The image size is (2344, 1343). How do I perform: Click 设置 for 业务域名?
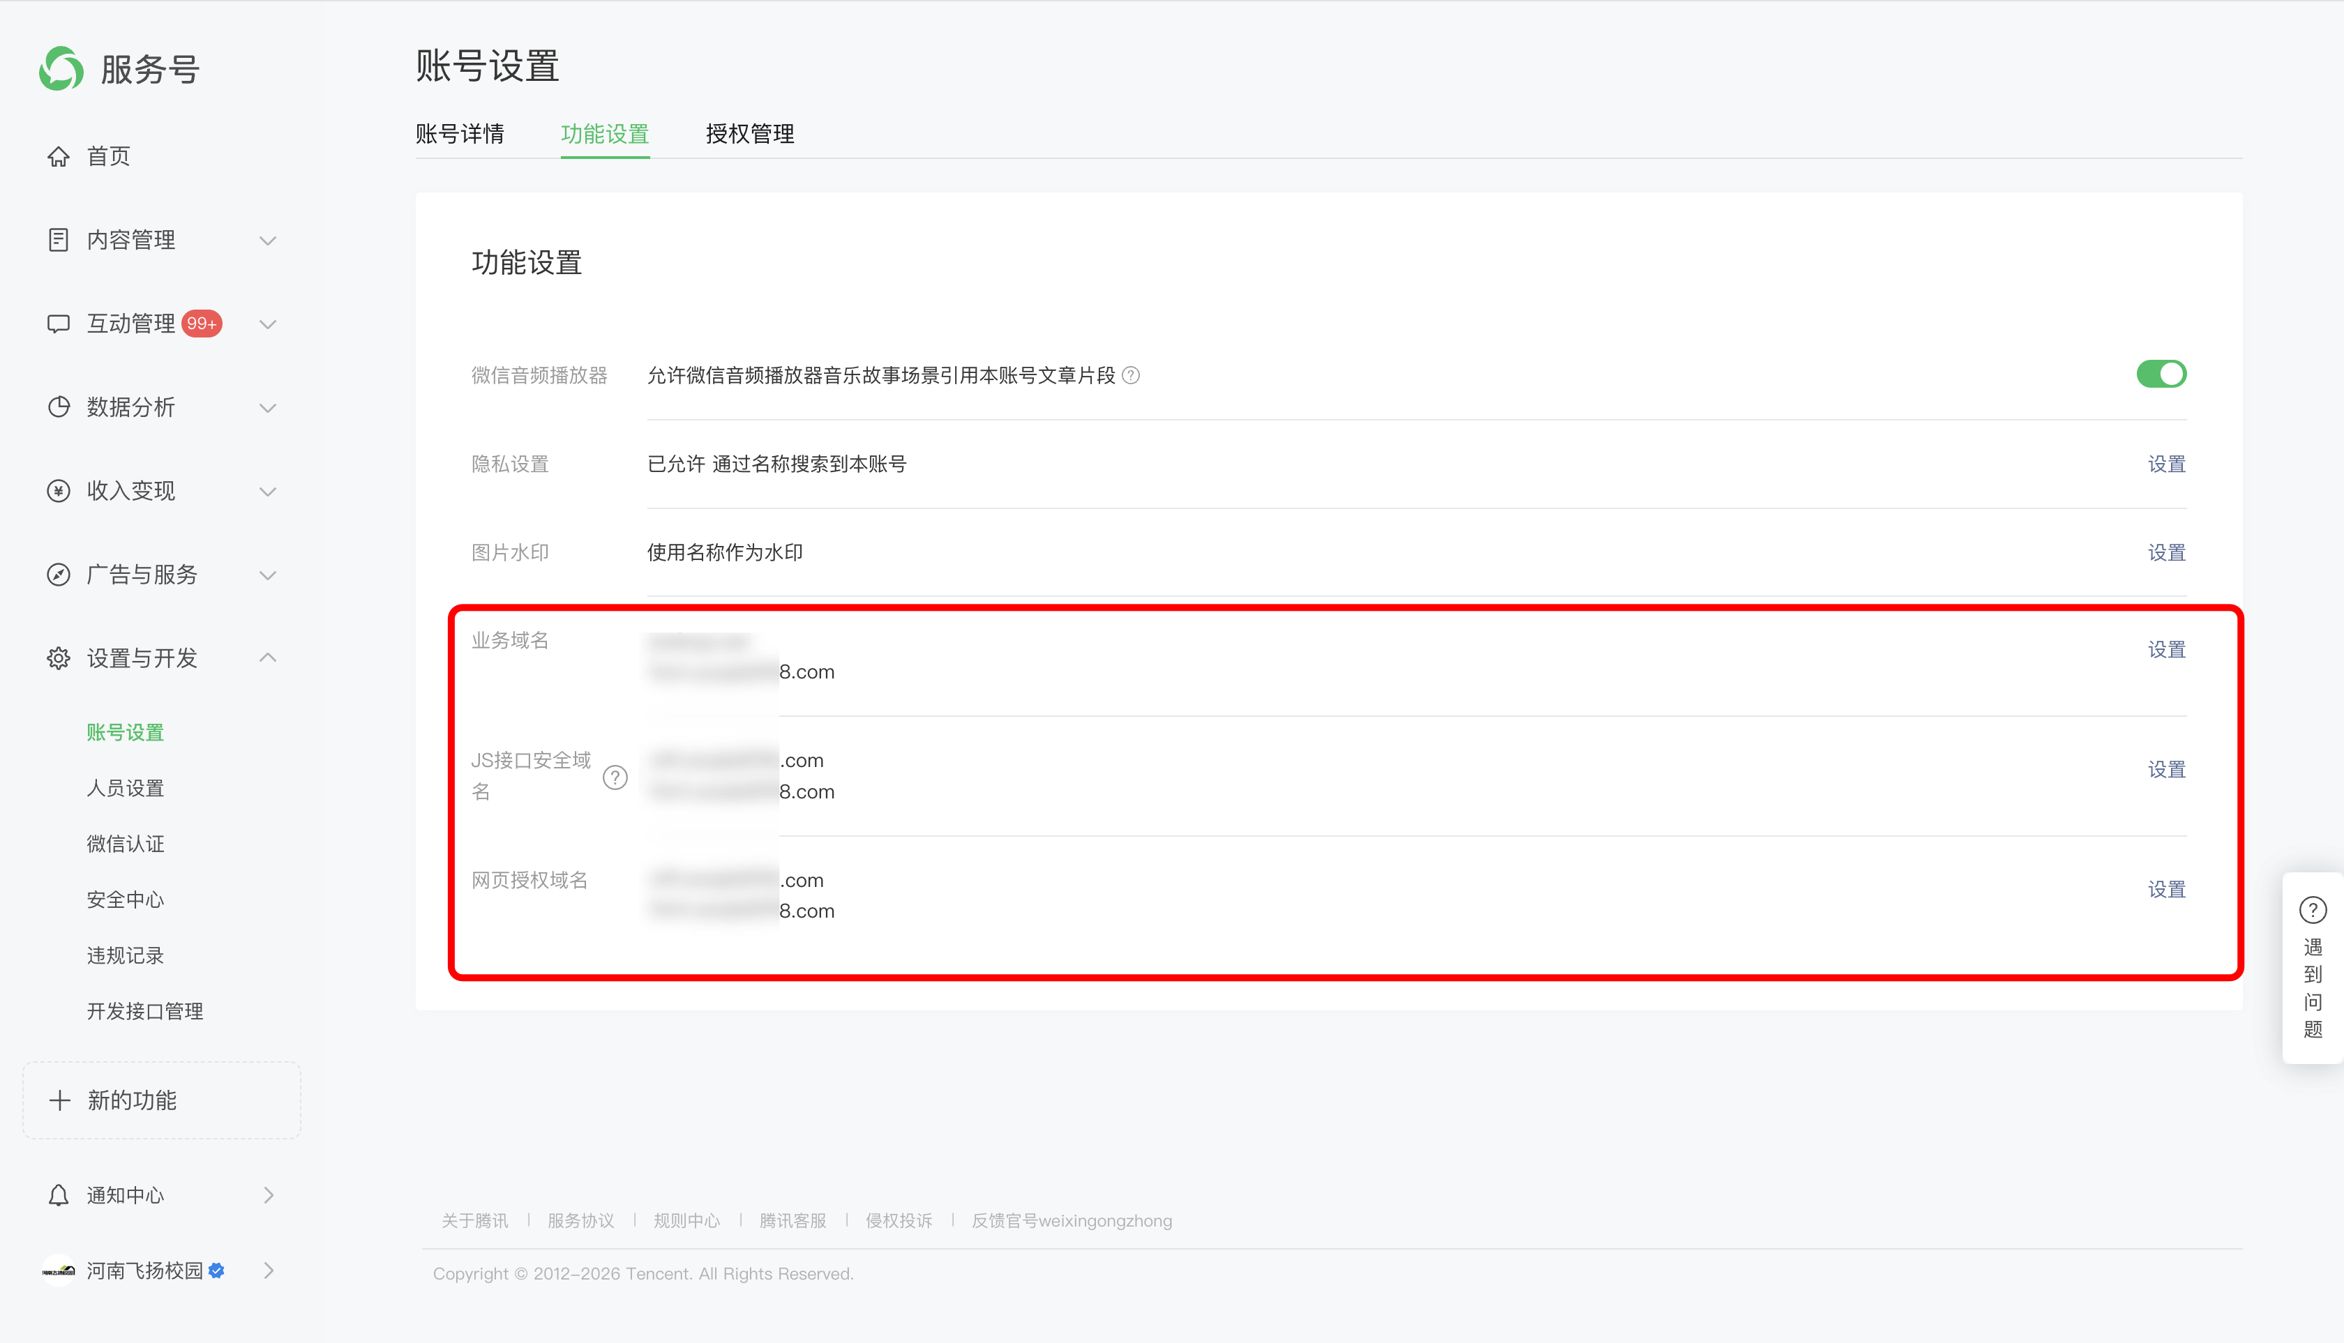pyautogui.click(x=2166, y=649)
